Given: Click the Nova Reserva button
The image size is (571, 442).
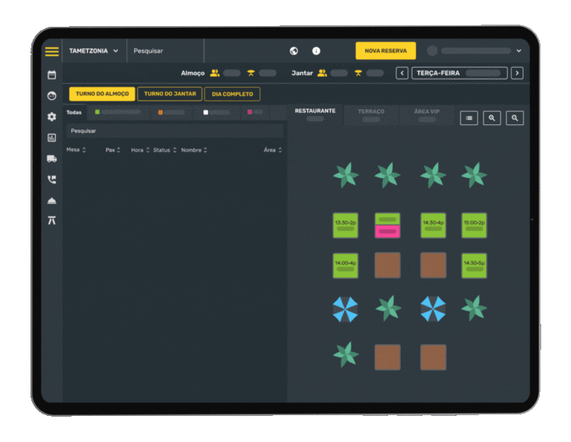Looking at the screenshot, I should click(x=385, y=51).
